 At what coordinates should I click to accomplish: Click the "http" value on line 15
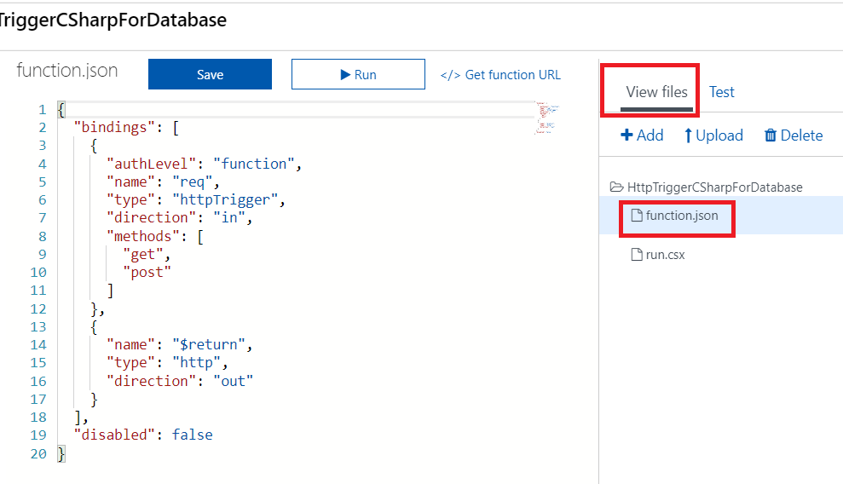[x=196, y=363]
